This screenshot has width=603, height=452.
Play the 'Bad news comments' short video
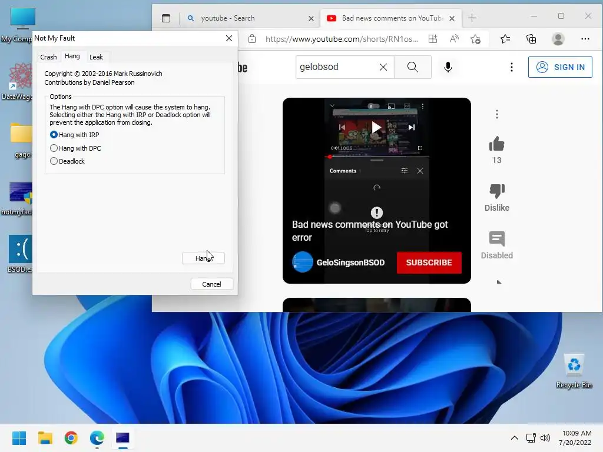[x=376, y=128]
